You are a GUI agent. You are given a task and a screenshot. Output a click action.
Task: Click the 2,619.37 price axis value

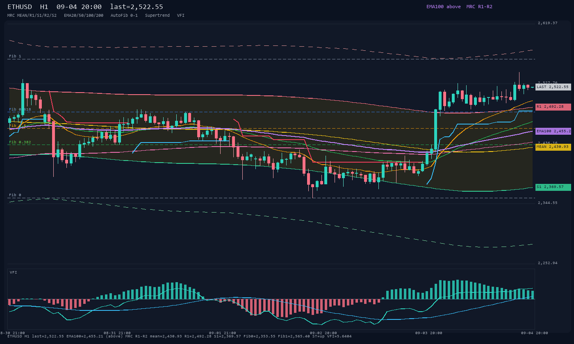(548, 23)
